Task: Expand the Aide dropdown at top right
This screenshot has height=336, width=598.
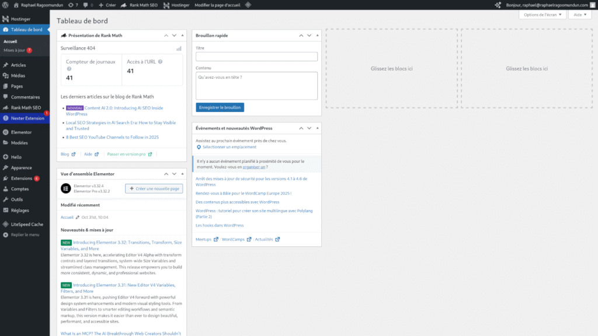Action: click(579, 15)
